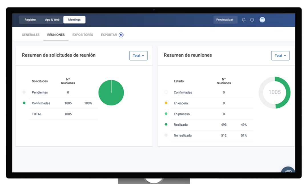Click the dark green Realizada dot
Screen dimensions: 306x184
pos(166,124)
